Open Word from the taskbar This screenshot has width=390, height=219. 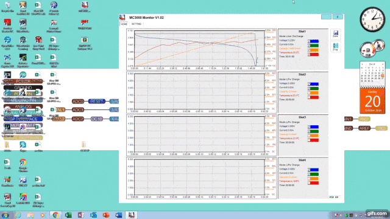click(x=119, y=215)
